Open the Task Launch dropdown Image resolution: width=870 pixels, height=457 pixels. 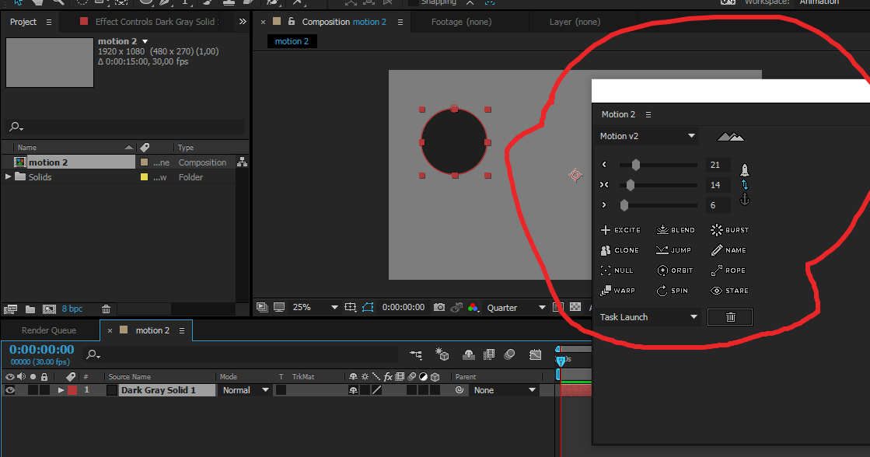(x=648, y=316)
